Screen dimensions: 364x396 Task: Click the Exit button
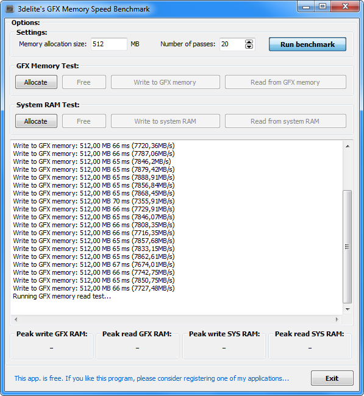tap(332, 378)
